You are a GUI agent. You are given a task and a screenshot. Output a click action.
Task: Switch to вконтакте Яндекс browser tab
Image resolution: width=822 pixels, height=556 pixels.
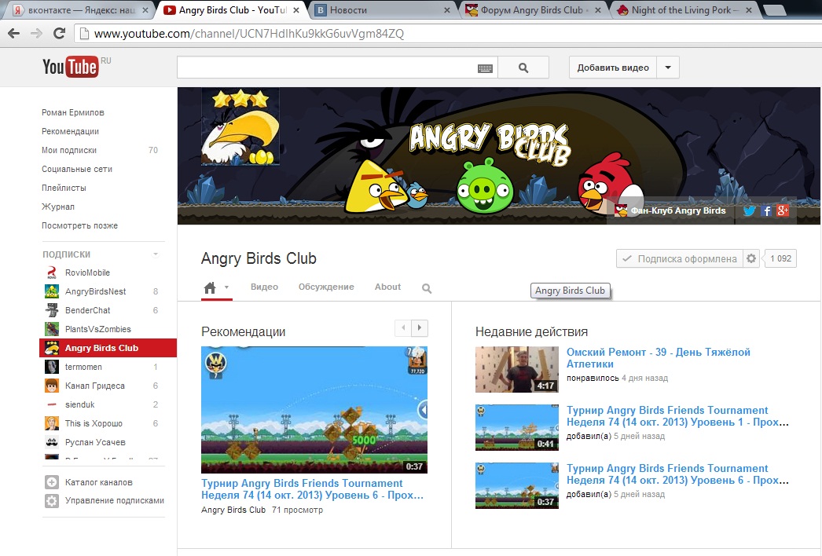click(x=81, y=10)
